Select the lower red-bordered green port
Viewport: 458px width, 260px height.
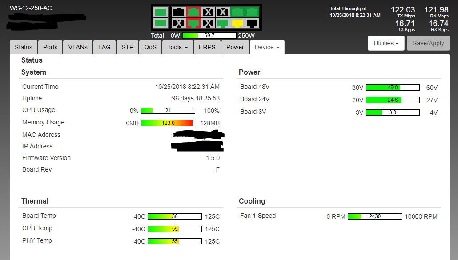pyautogui.click(x=193, y=23)
